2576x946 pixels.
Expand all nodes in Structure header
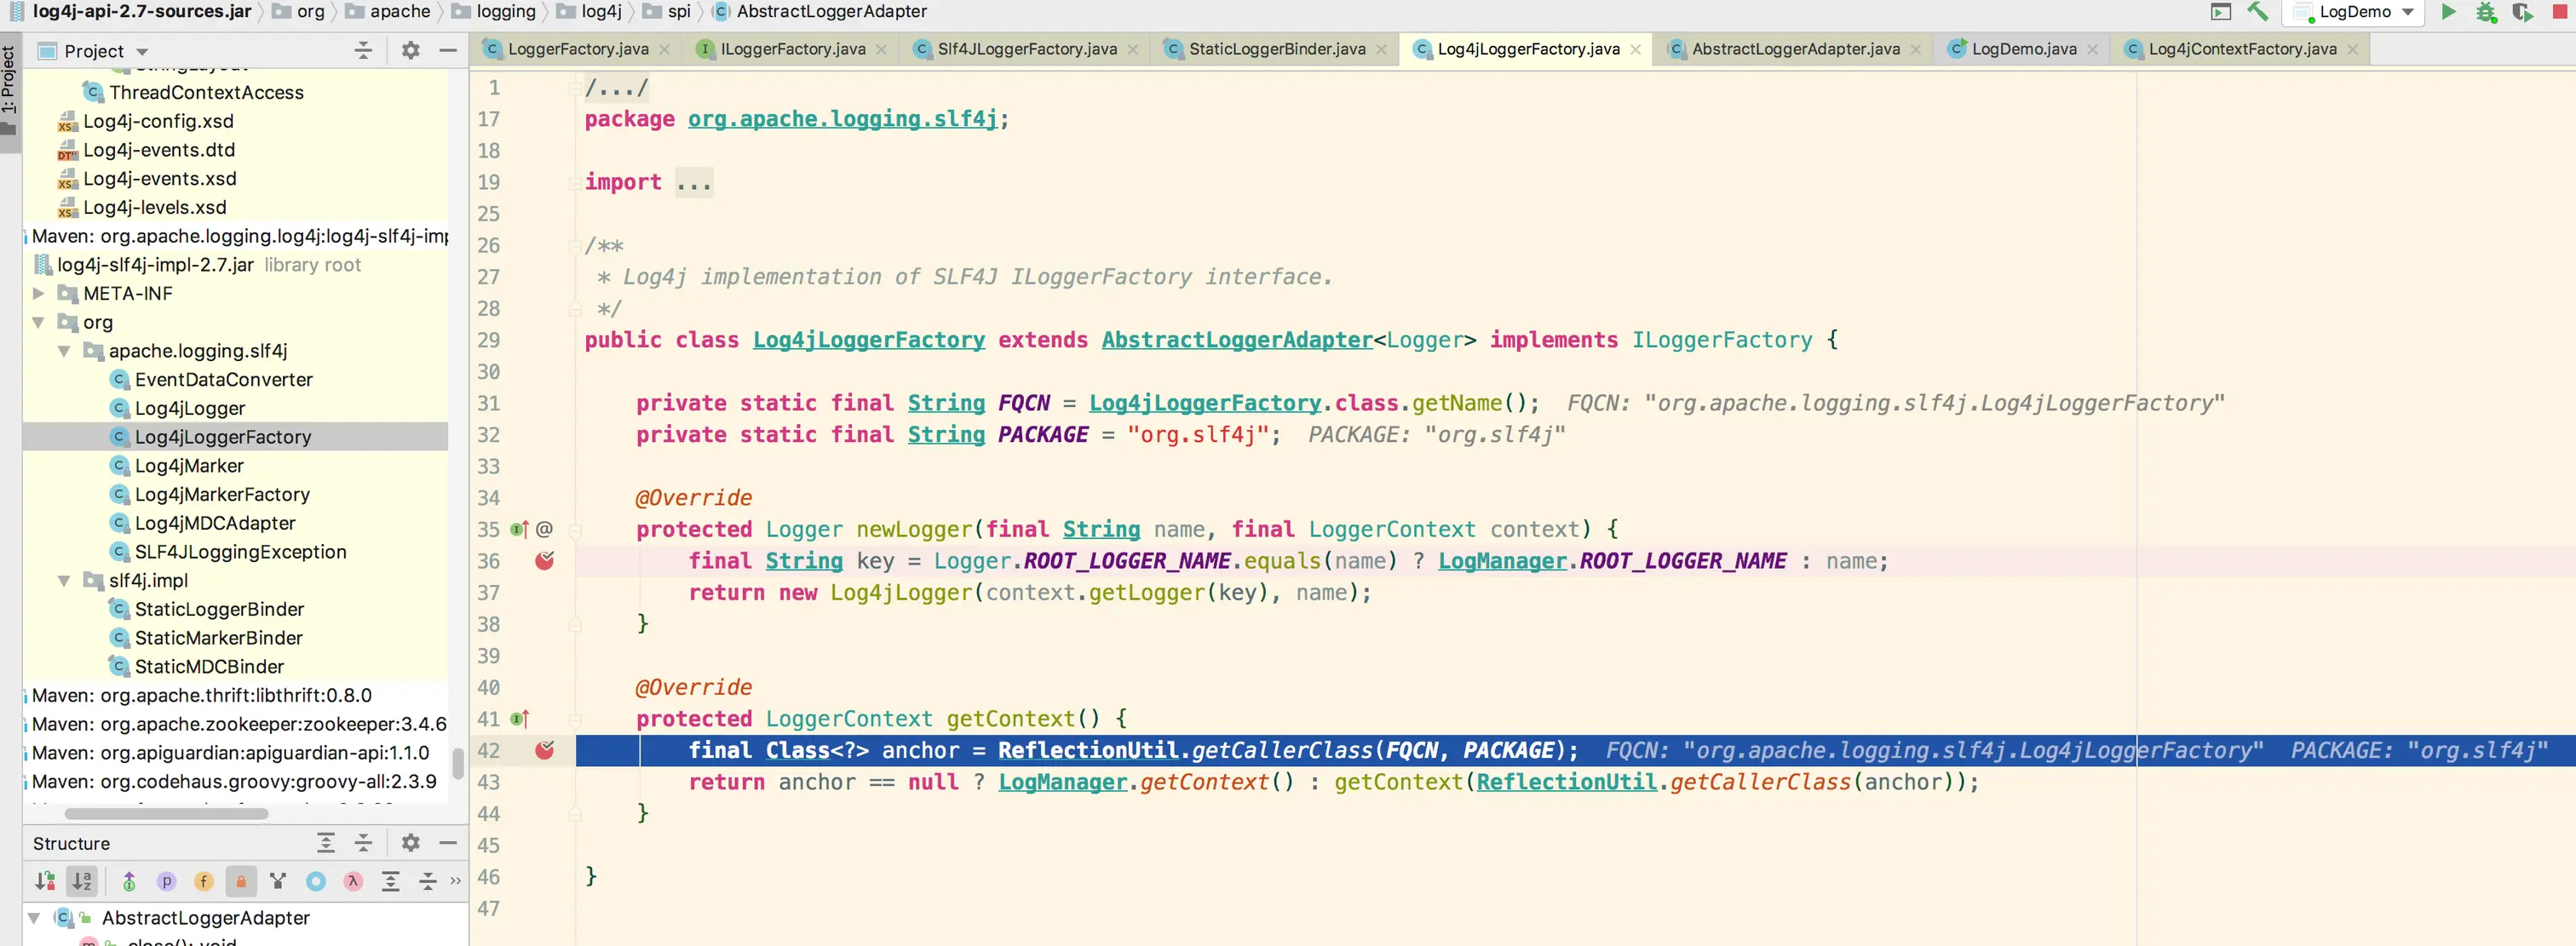point(326,843)
